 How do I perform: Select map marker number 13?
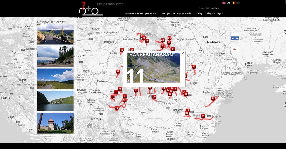(170, 94)
